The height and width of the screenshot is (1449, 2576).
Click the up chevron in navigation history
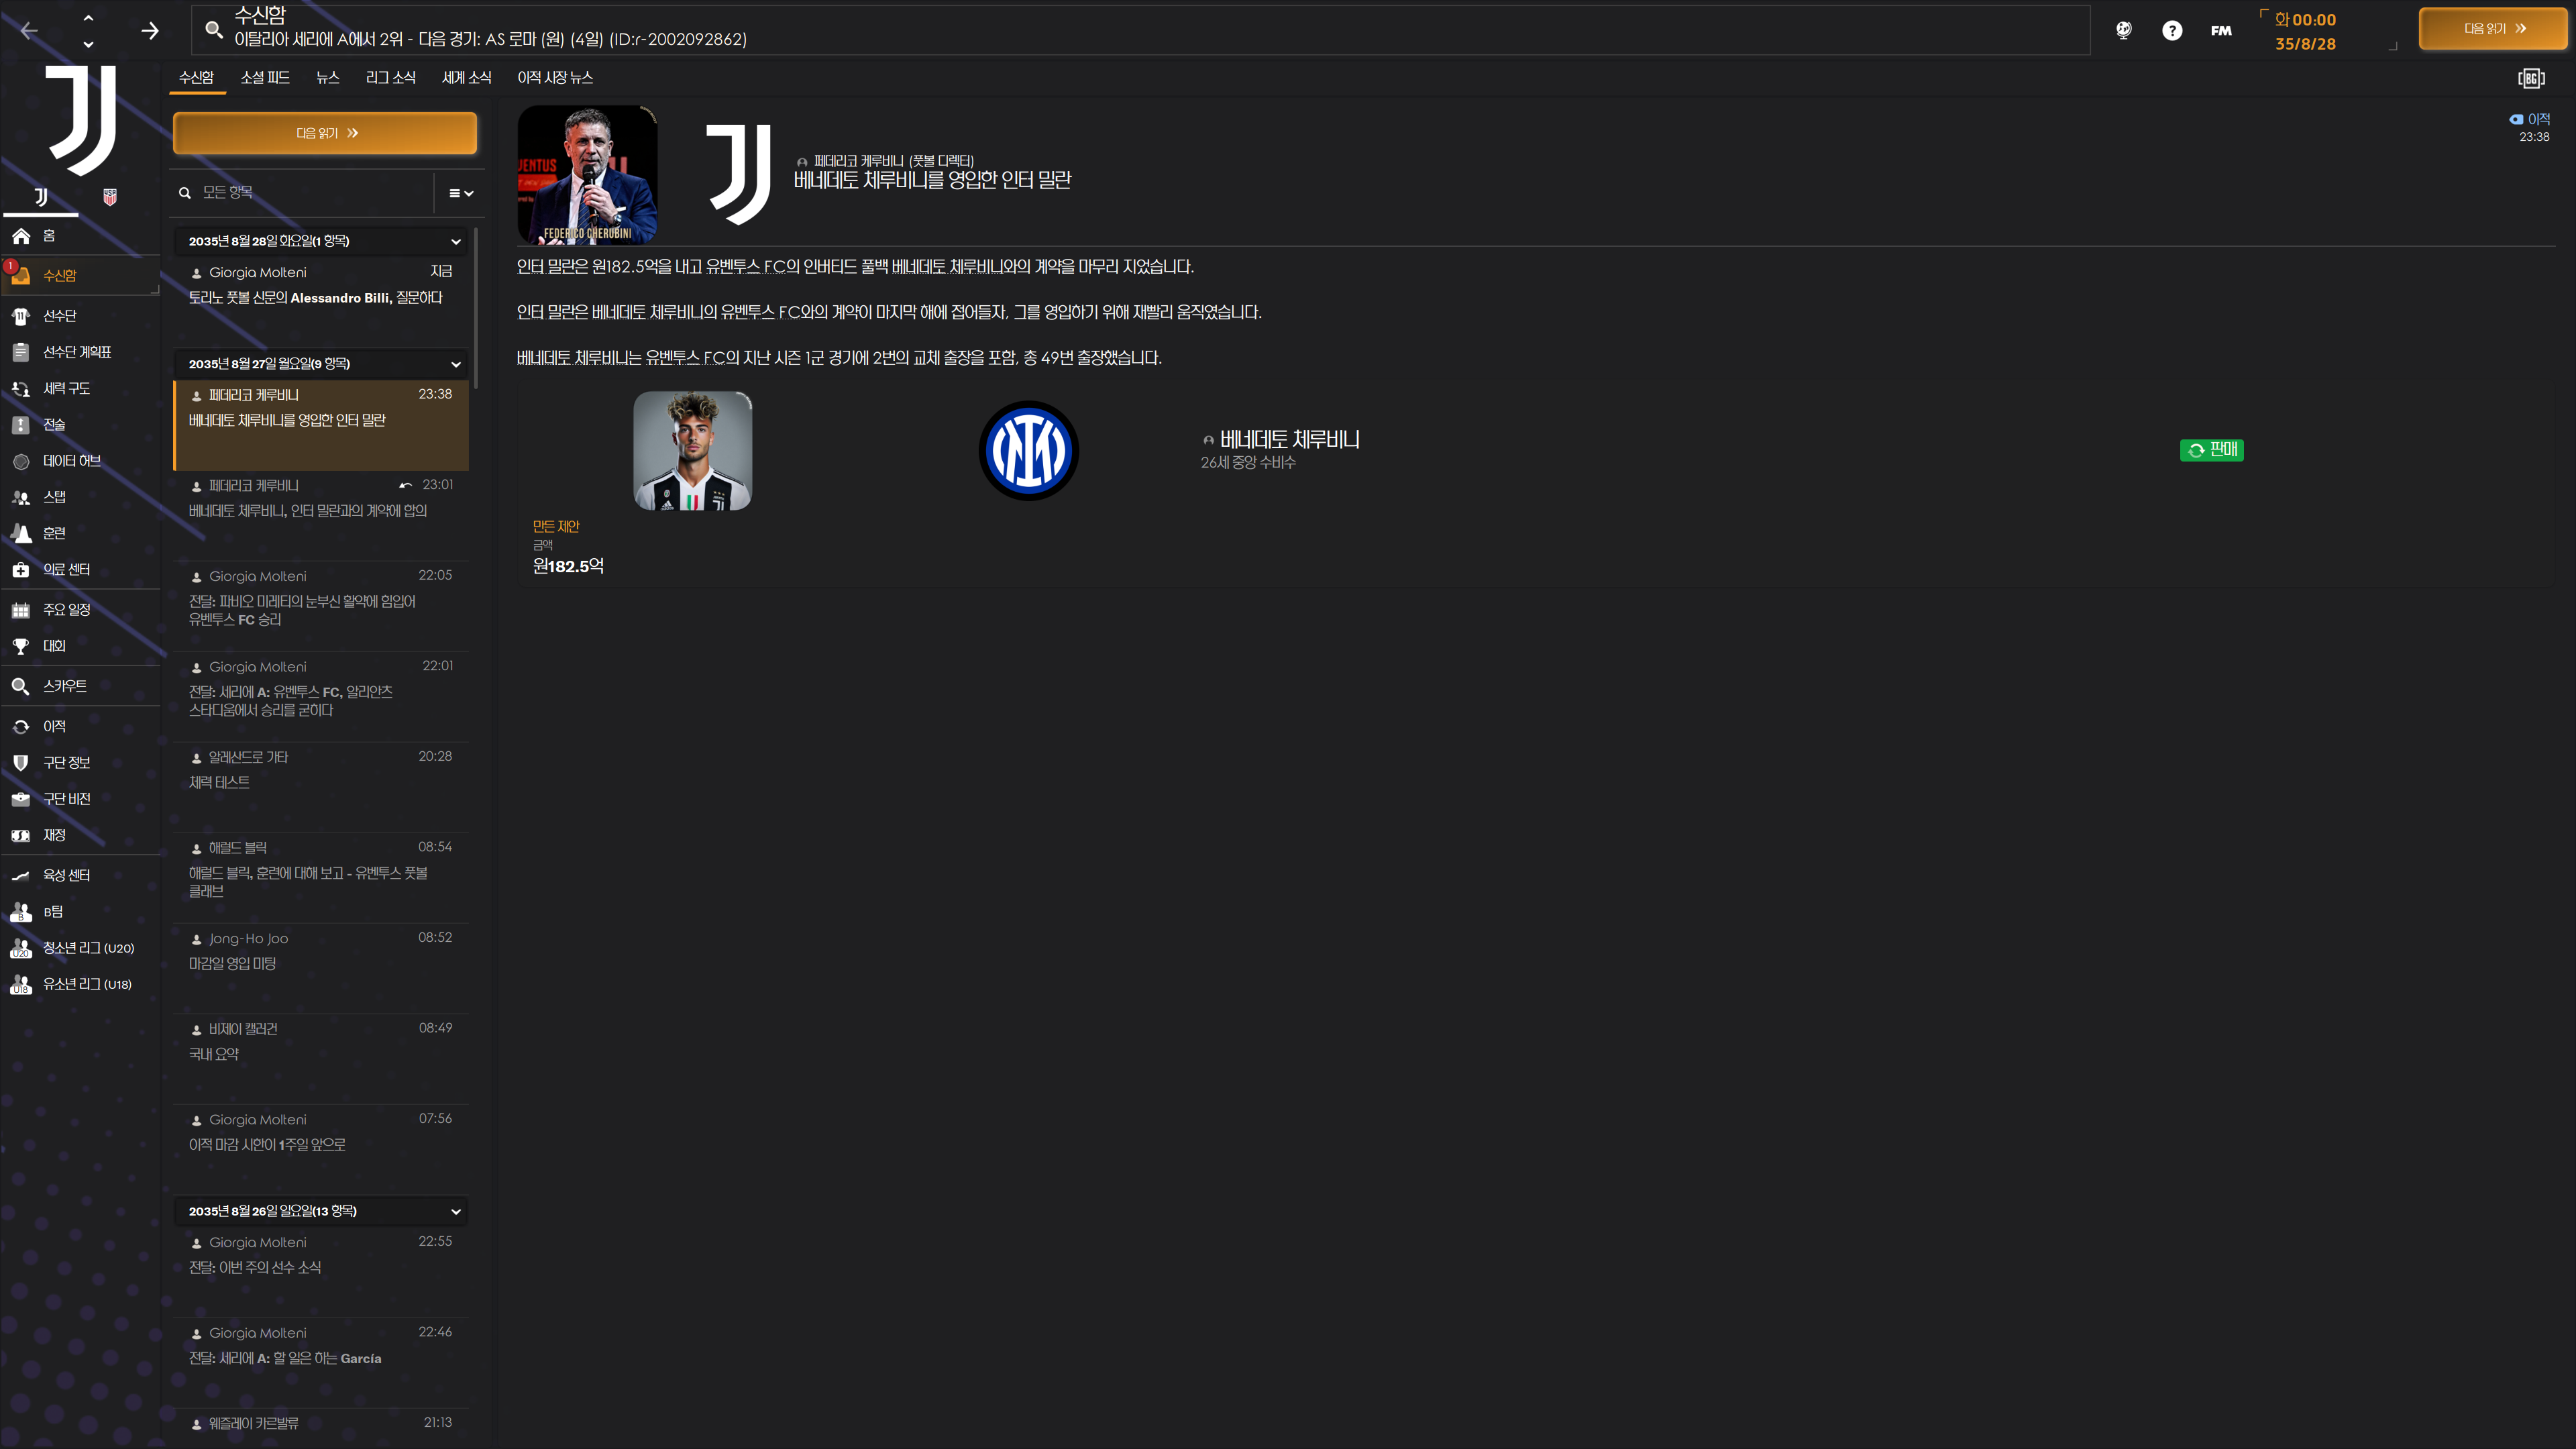coord(88,18)
